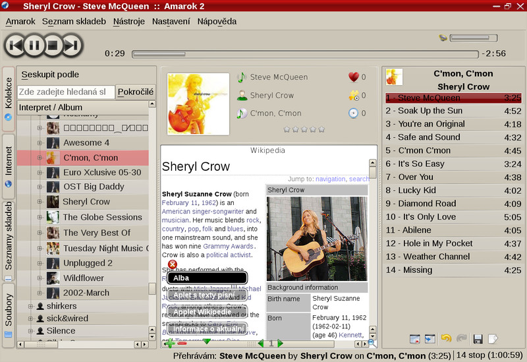Expand the C'mon, C'mon album node
The height and width of the screenshot is (362, 527).
coord(40,158)
